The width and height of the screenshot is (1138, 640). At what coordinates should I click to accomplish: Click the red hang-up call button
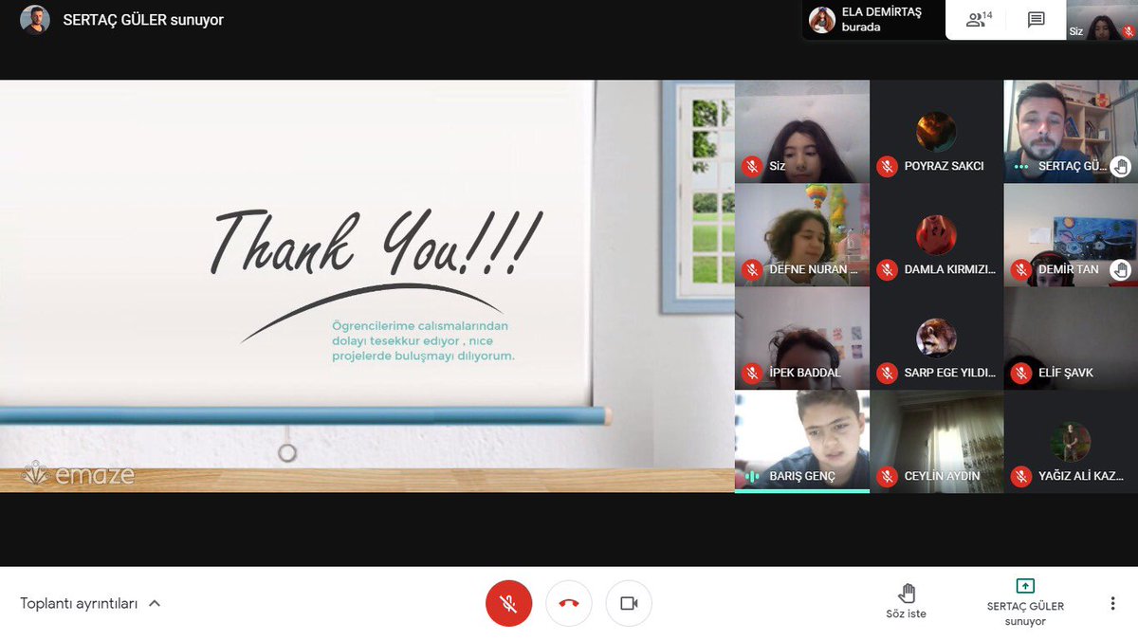569,604
